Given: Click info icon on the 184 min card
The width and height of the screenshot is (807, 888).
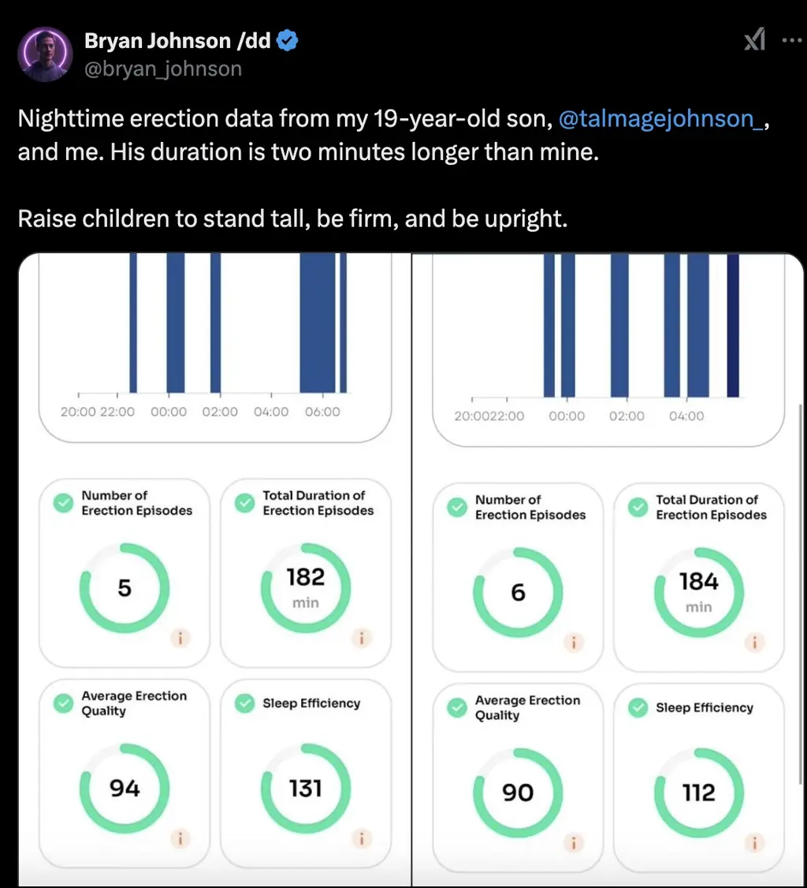Looking at the screenshot, I should tap(755, 643).
